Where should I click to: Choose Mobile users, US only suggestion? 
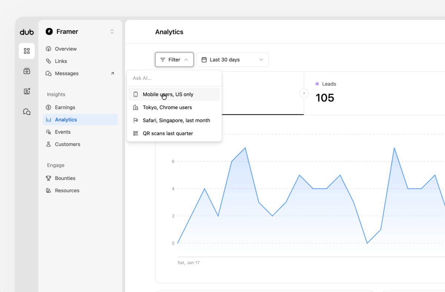coord(174,94)
